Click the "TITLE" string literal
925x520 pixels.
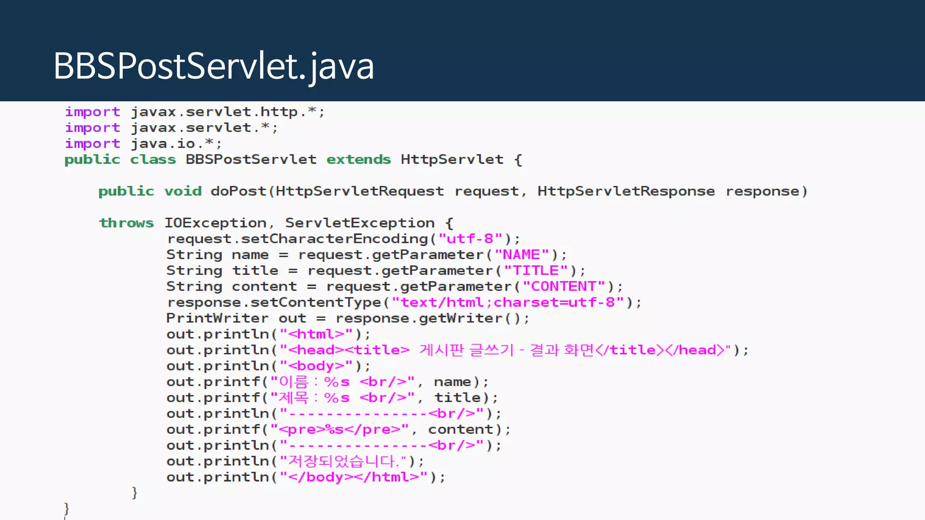(536, 270)
